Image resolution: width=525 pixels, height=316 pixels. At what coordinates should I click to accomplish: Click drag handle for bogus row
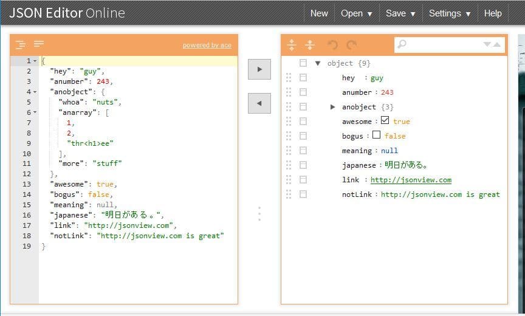289,136
